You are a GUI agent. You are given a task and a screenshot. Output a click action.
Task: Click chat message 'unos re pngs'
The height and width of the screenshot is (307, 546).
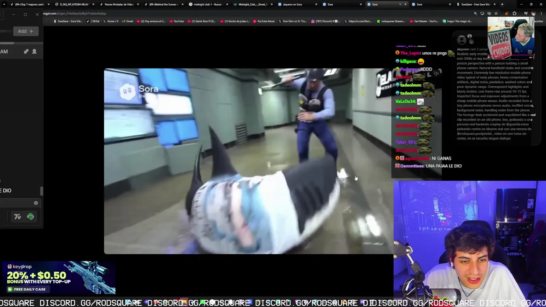coord(434,53)
